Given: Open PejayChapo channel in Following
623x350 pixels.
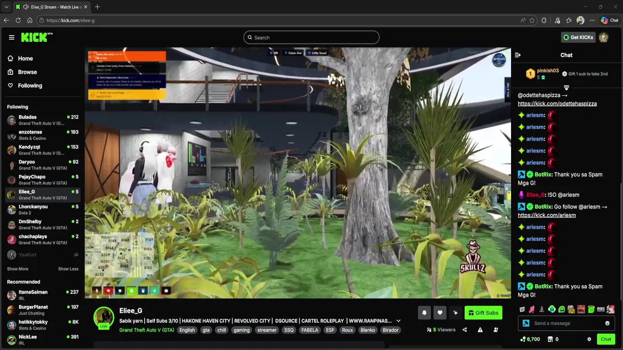Looking at the screenshot, I should coord(42,180).
